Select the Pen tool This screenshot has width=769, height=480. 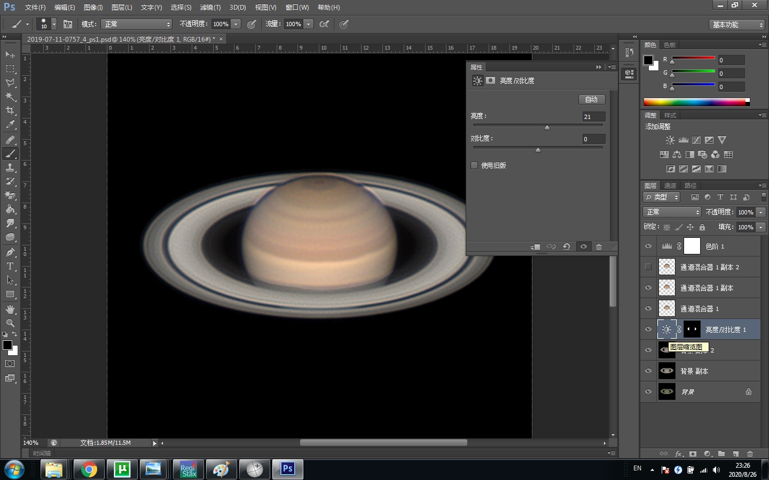(10, 252)
